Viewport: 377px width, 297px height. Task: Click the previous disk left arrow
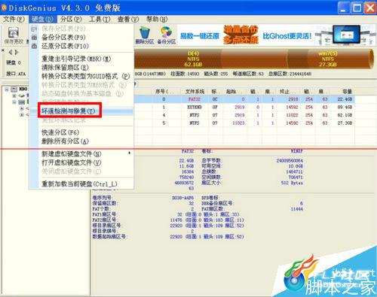(x=11, y=52)
